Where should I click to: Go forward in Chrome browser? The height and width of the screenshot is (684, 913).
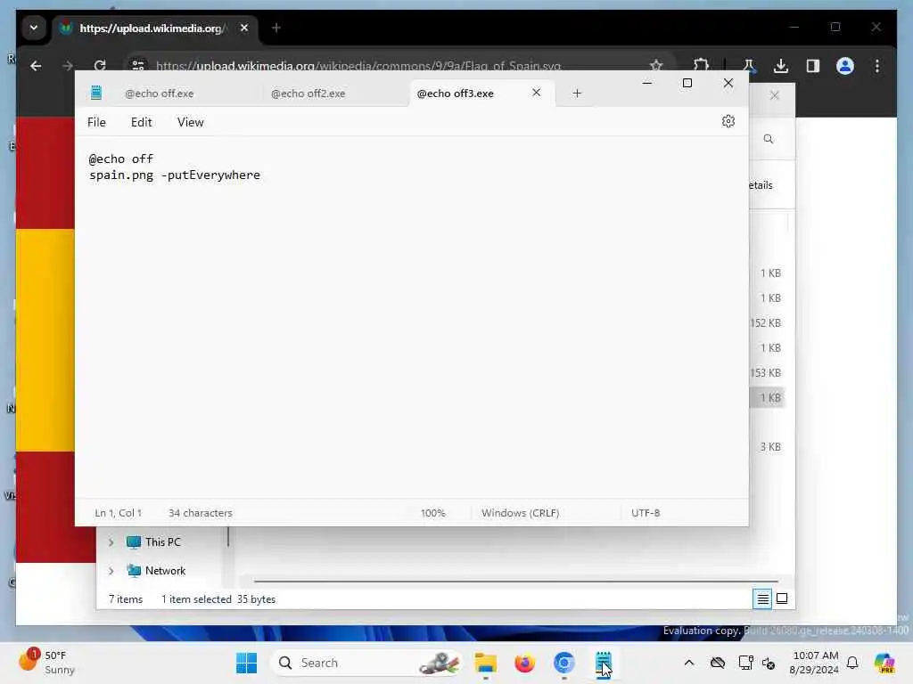click(x=68, y=66)
